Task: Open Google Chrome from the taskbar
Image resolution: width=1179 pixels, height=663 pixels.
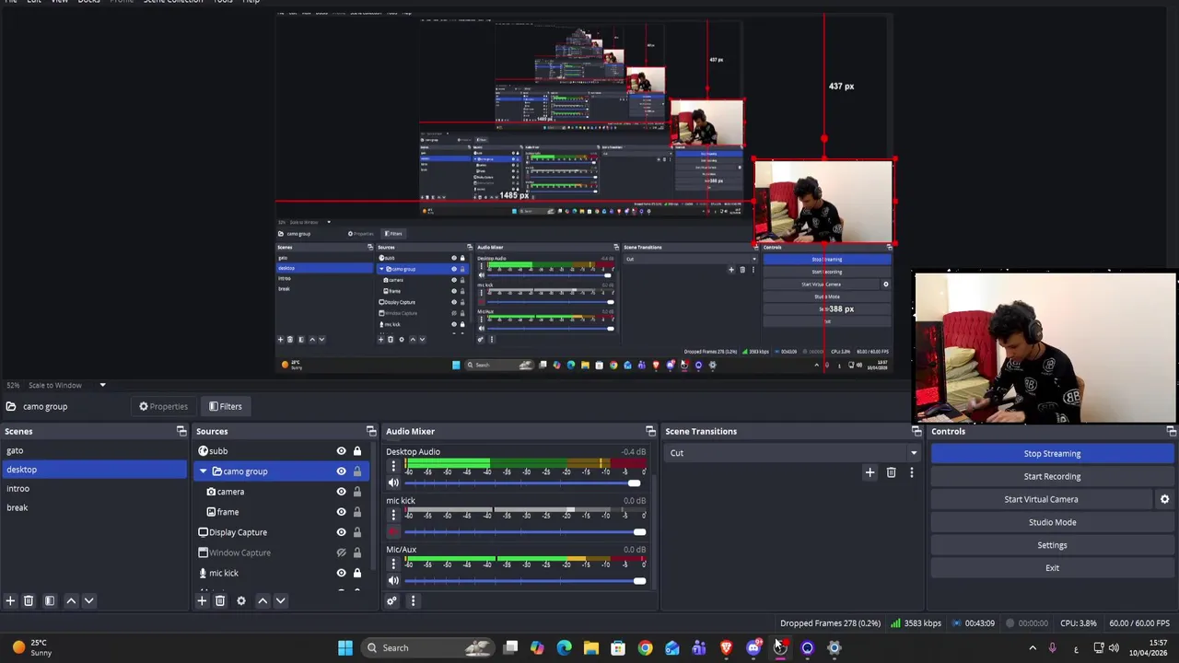Action: (645, 647)
